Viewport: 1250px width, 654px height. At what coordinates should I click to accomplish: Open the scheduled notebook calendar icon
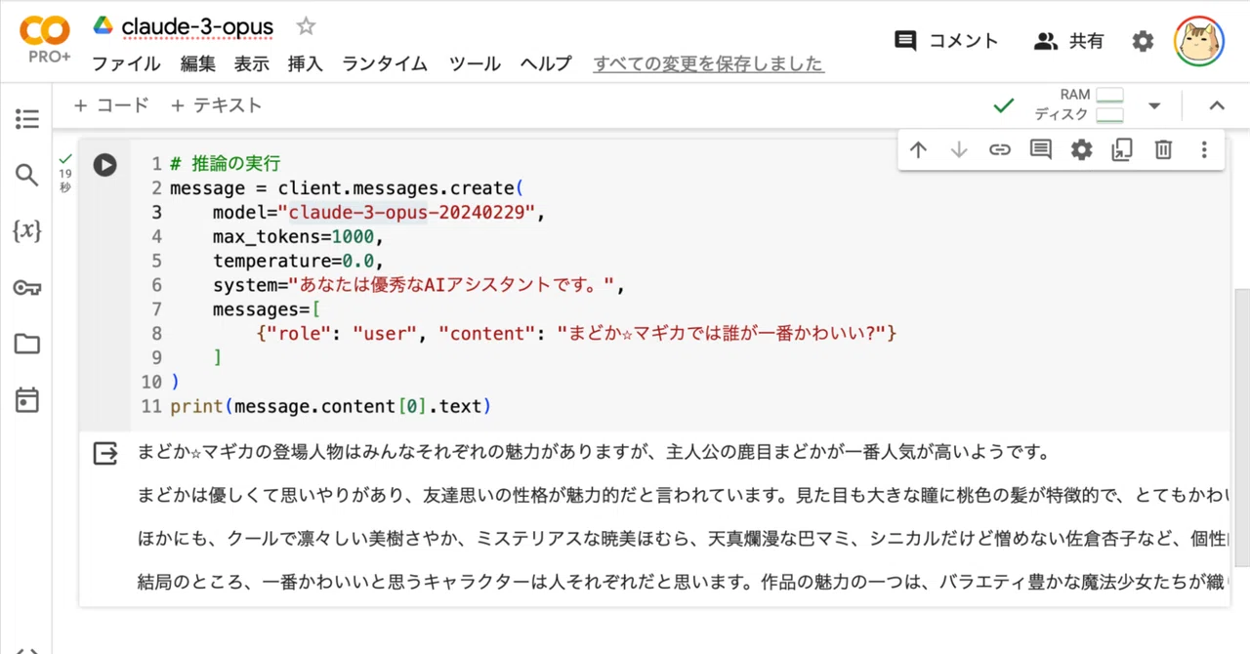tap(27, 399)
